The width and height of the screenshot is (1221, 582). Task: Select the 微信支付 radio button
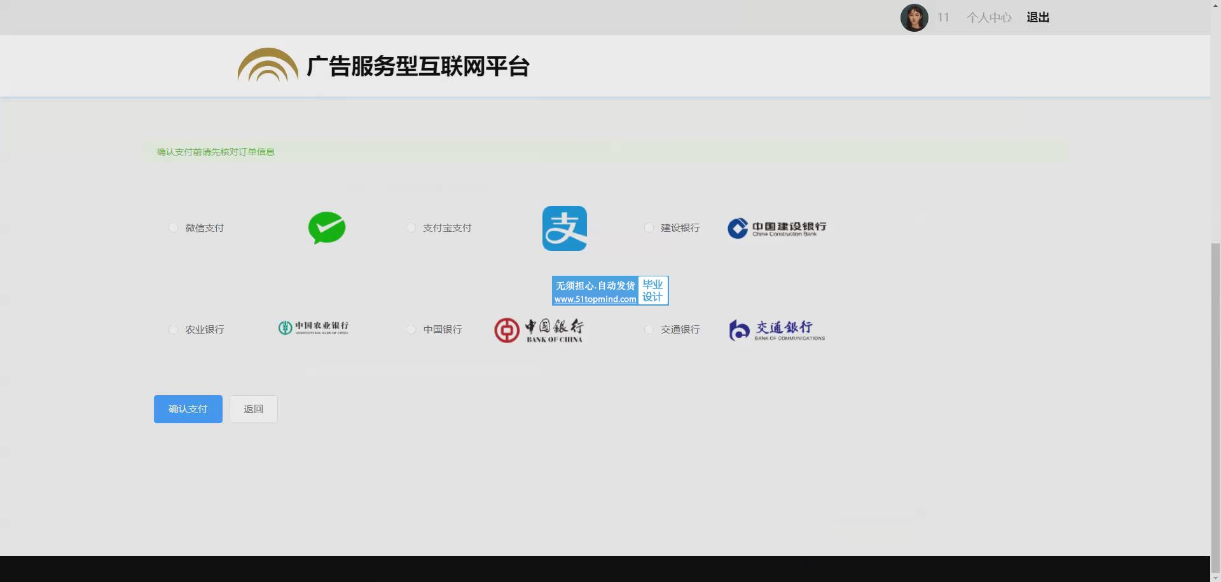coord(173,227)
